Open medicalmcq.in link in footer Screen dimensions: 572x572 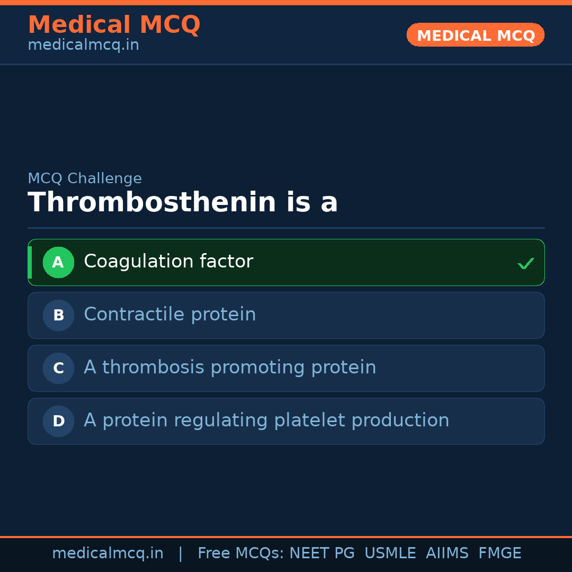[x=108, y=553]
